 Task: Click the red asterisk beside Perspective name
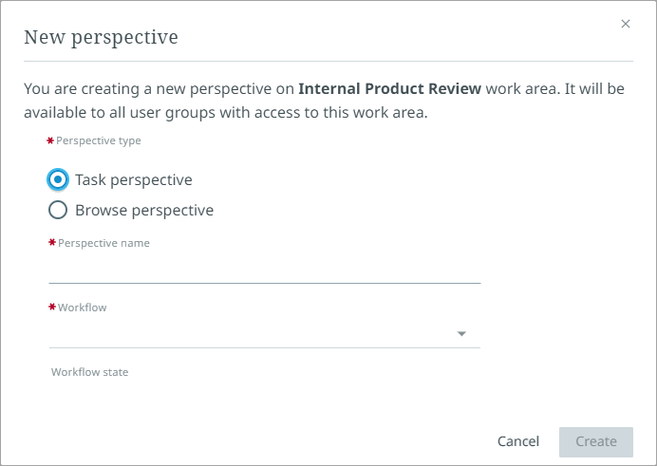pyautogui.click(x=52, y=243)
